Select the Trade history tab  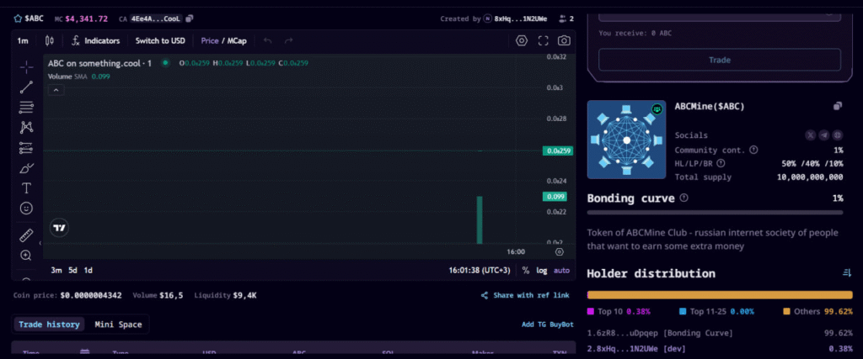click(49, 325)
